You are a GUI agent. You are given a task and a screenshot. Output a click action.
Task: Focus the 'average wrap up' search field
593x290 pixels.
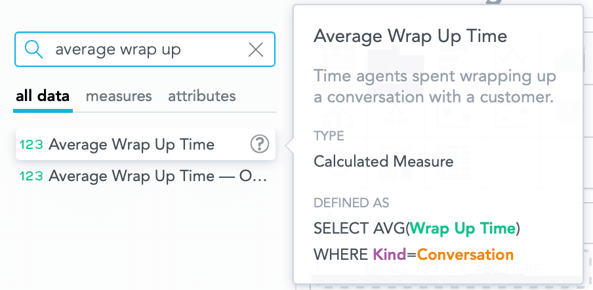point(144,49)
